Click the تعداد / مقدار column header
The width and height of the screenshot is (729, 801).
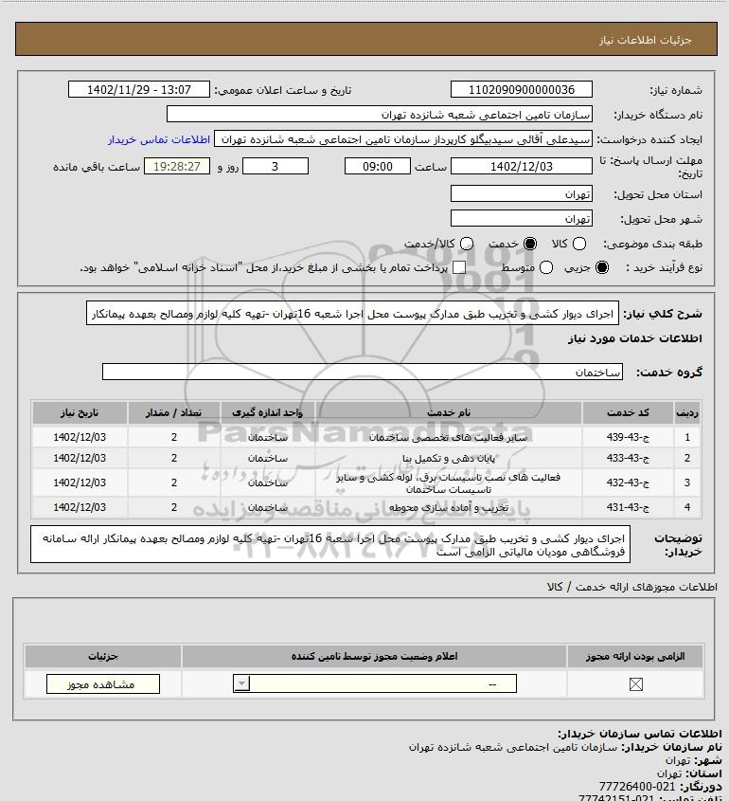pyautogui.click(x=174, y=412)
